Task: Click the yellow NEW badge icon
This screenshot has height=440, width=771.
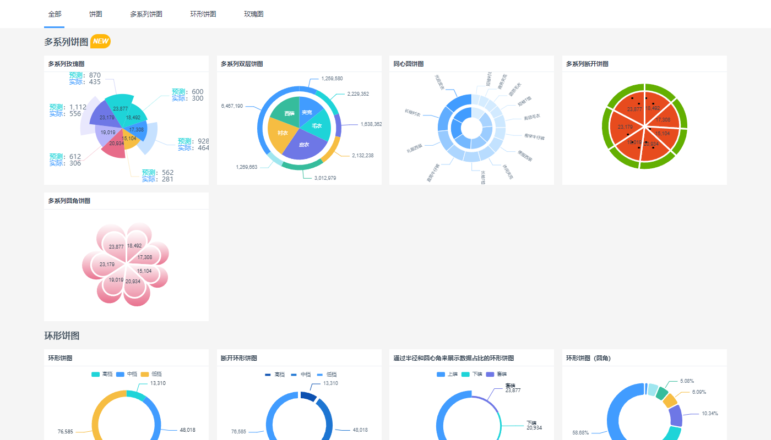Action: coord(101,41)
